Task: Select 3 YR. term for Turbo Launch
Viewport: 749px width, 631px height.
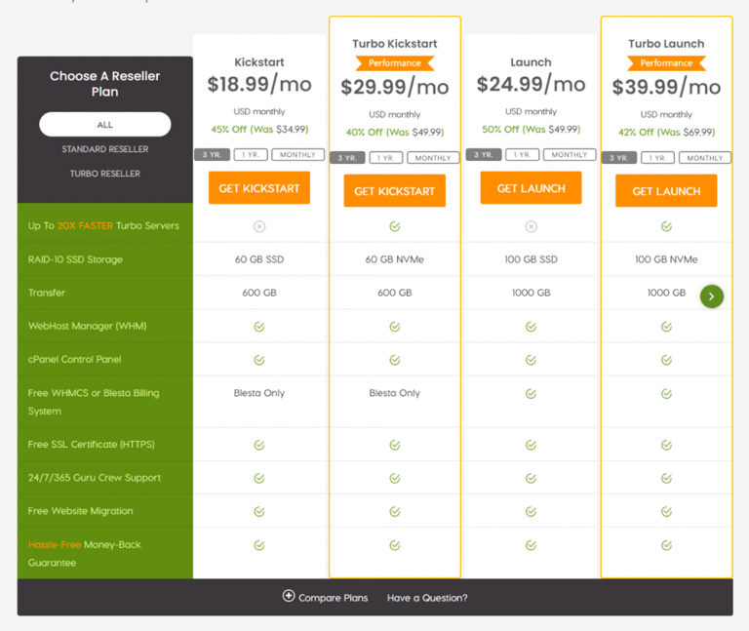Action: (619, 158)
